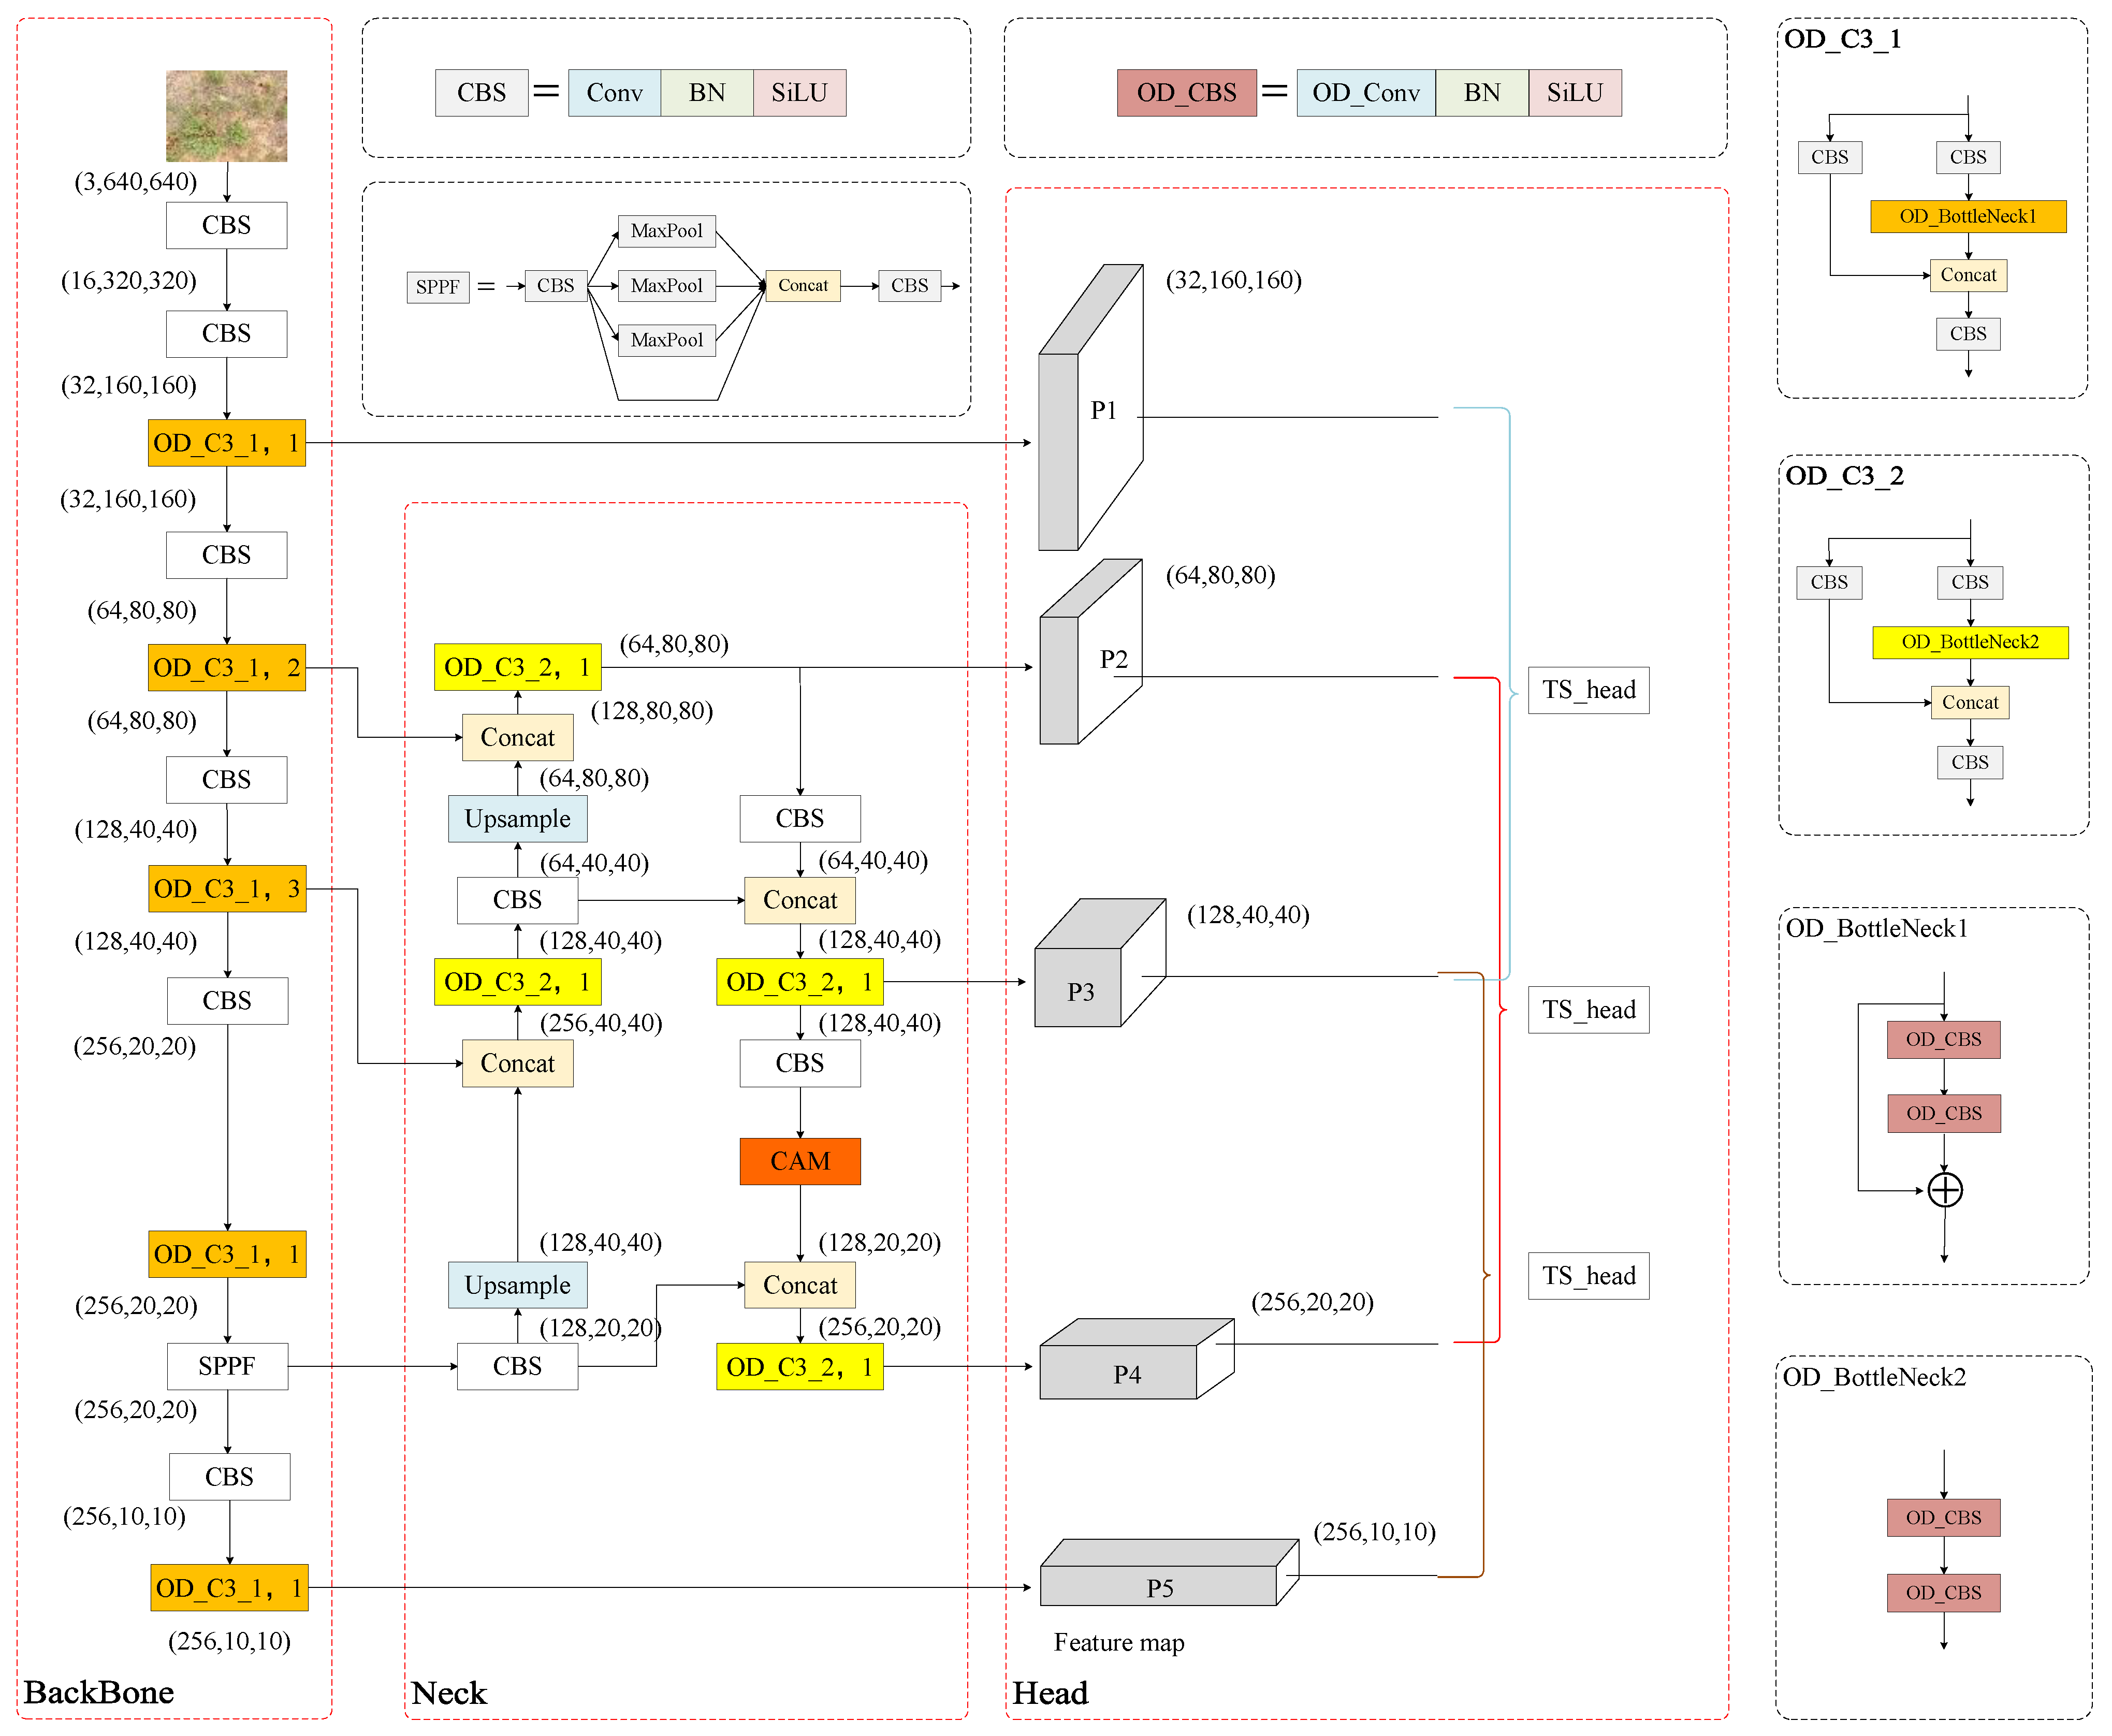
Task: Click the OD_C3_1, 3 backbone block
Action: click(x=227, y=889)
